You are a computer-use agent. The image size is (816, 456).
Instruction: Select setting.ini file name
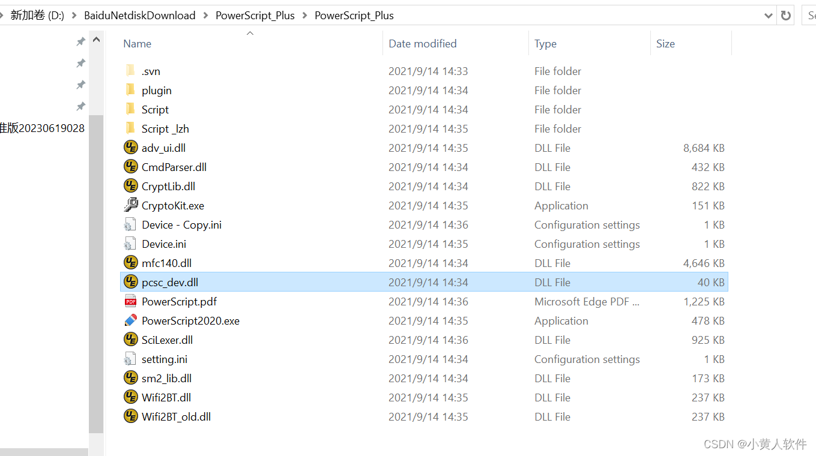[x=165, y=359]
